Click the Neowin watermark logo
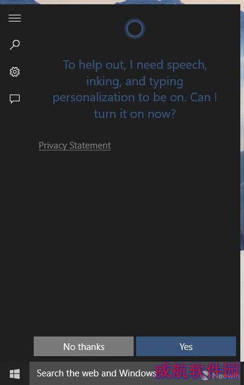This screenshot has width=244, height=385. click(x=220, y=376)
